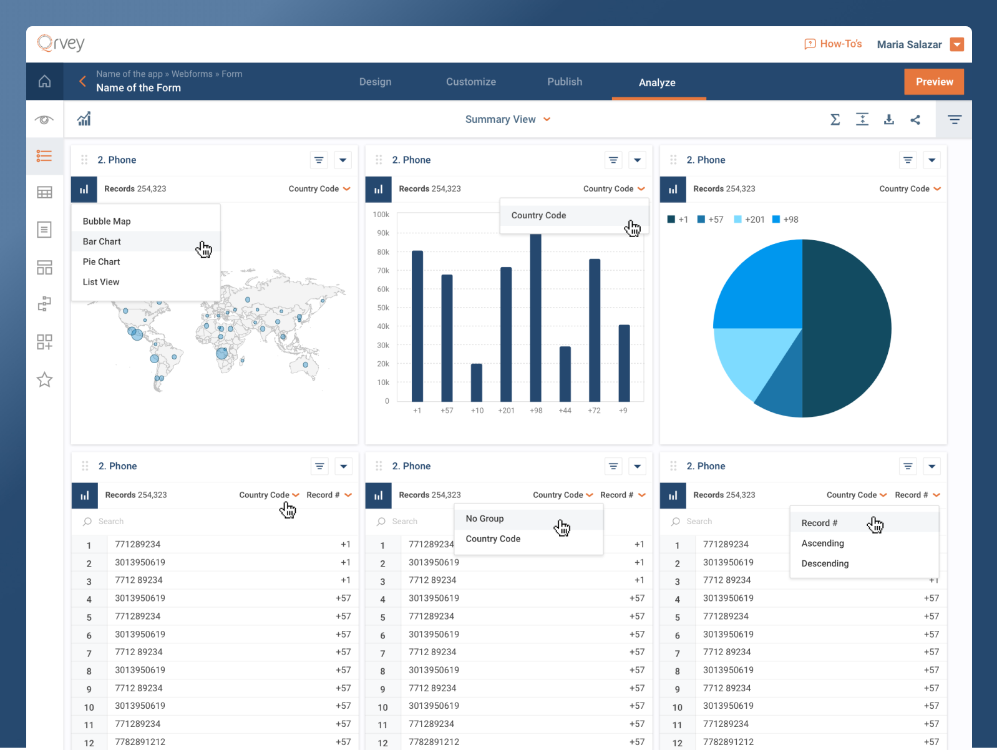Open Country Code dropdown on bottom-middle list card
This screenshot has width=997, height=750.
[x=563, y=495]
